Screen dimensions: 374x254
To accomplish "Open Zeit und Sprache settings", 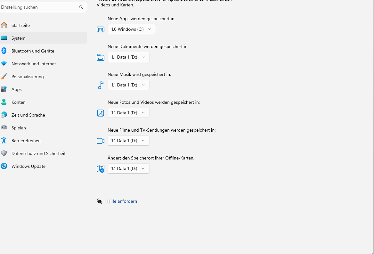I will (x=44, y=115).
